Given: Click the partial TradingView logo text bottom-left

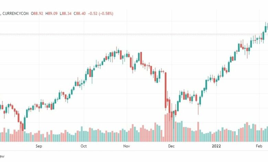Looking at the screenshot, I should coord(2,156).
